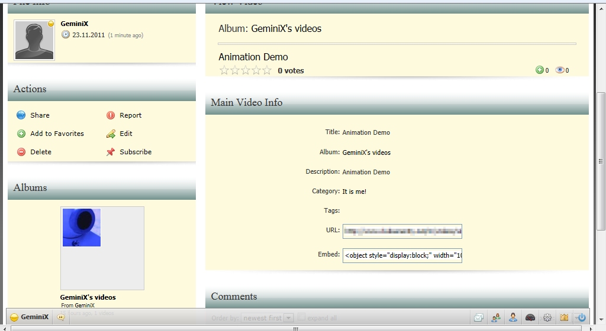This screenshot has height=331, width=606.
Task: Open the dashboard speedometer icon in bottom toolbar
Action: pyautogui.click(x=530, y=317)
